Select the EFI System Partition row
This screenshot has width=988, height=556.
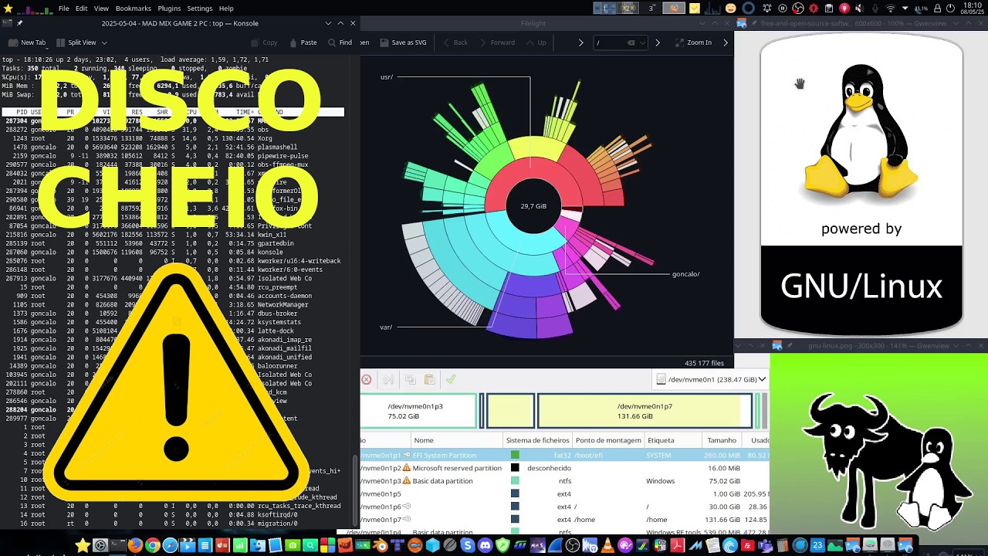point(564,456)
